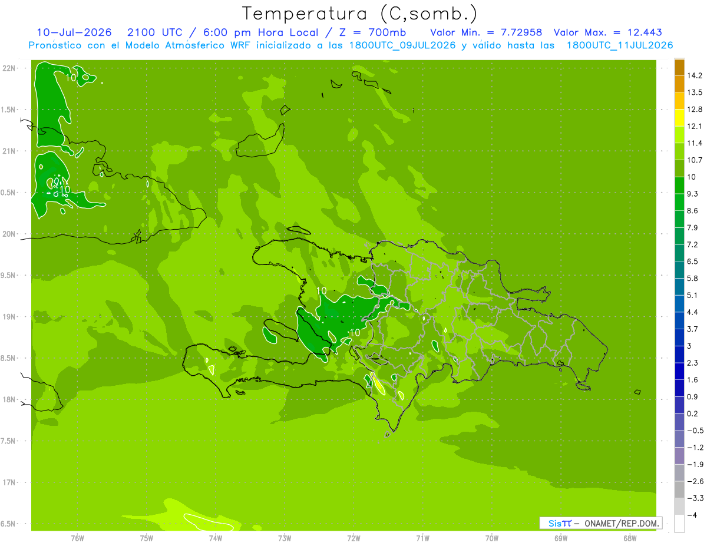
Task: Click the '-4' colorbar value
Action: [x=692, y=515]
